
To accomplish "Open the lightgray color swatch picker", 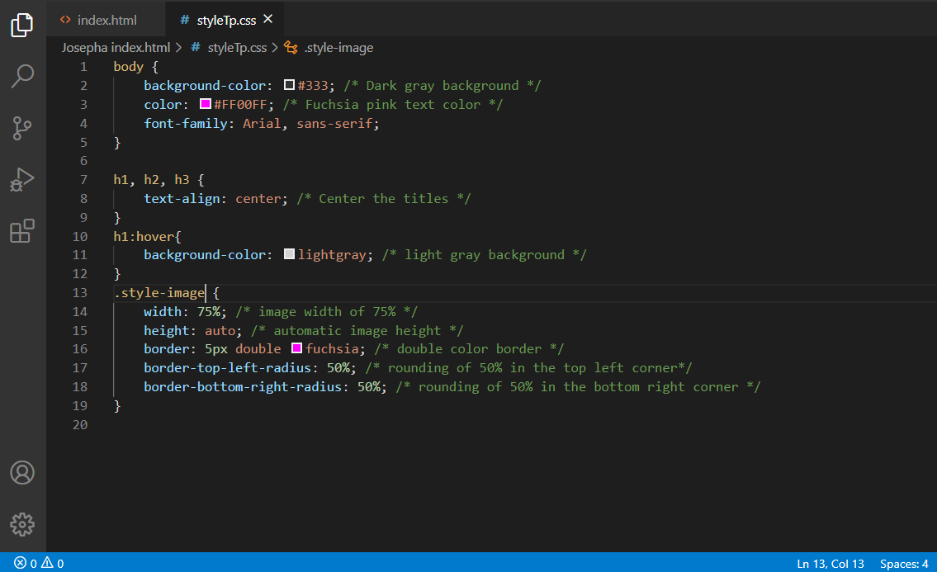I will 289,254.
